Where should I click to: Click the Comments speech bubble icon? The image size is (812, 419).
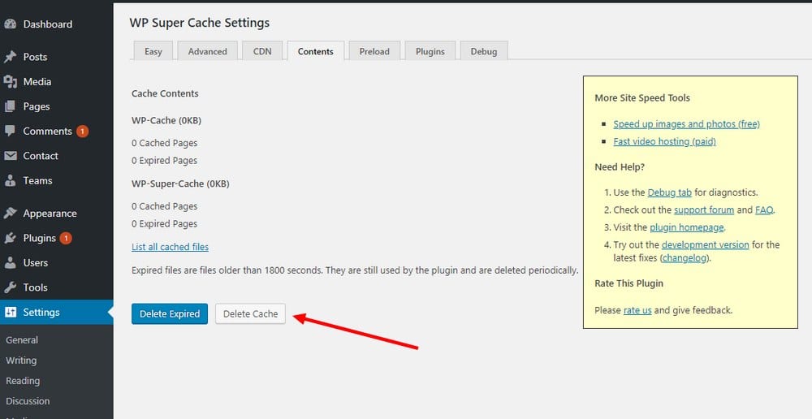[x=11, y=131]
